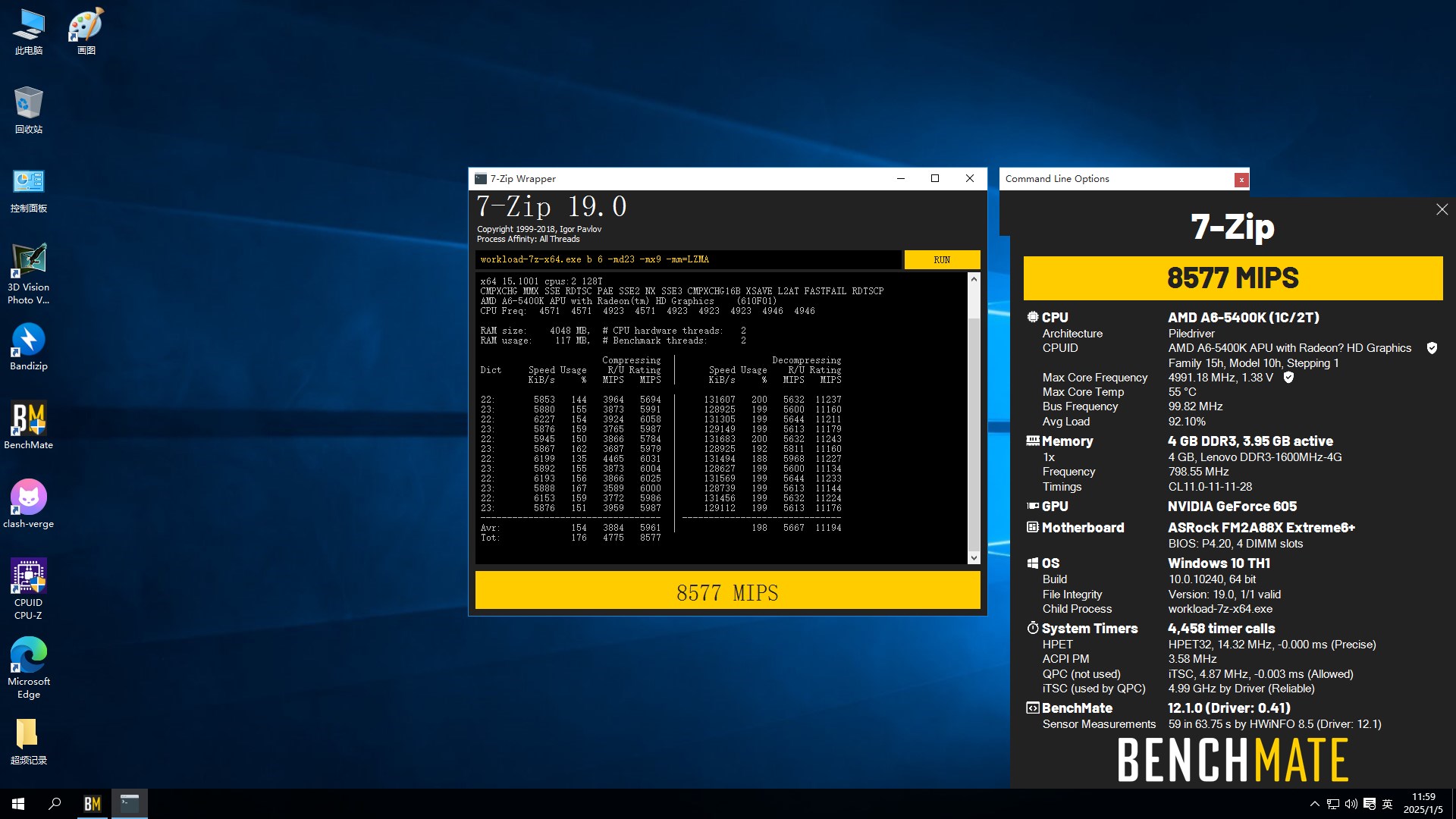The width and height of the screenshot is (1456, 819).
Task: Click the CPU section chip icon
Action: (1033, 317)
